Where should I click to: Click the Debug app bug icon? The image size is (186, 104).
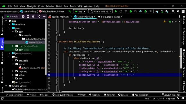pyautogui.click(x=131, y=11)
